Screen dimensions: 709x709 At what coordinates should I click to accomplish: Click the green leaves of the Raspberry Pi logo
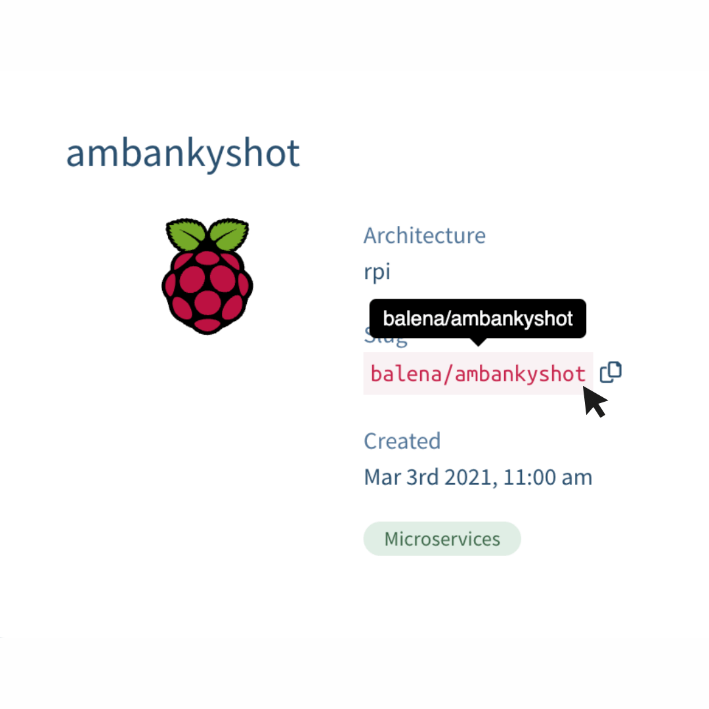point(207,234)
